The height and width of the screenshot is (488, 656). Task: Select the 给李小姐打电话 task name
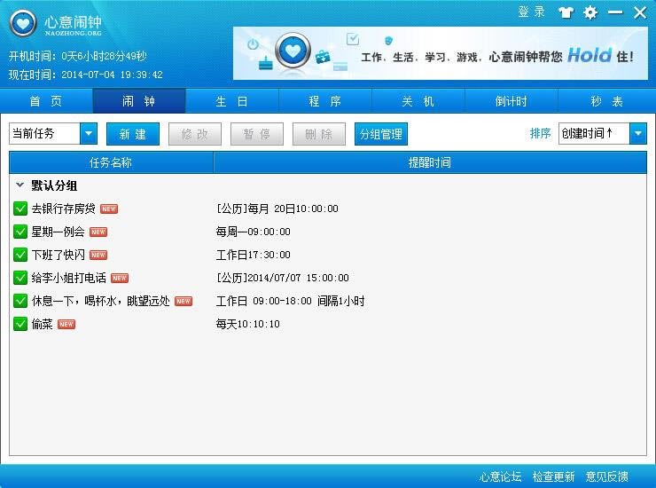(x=69, y=278)
